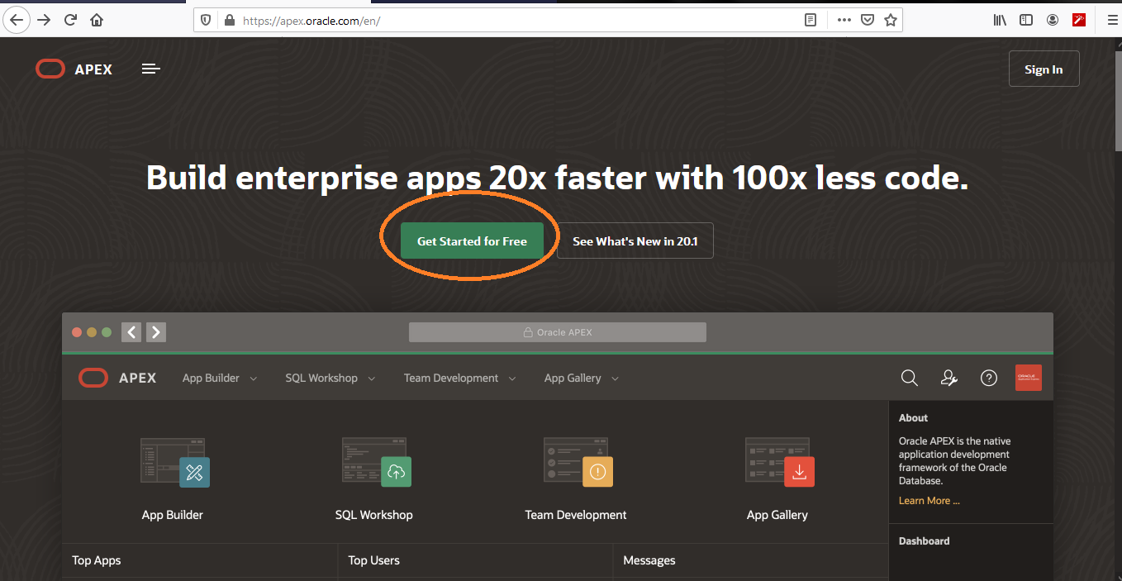View site security padlock info
The image size is (1122, 581).
point(230,20)
